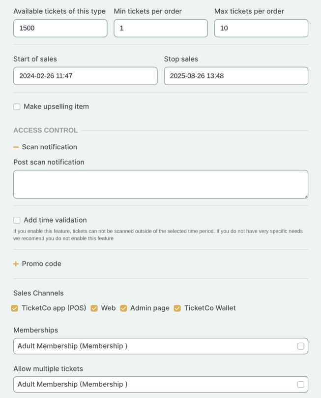The image size is (321, 398).
Task: Select the Max tickets per order field
Action: [x=261, y=28]
